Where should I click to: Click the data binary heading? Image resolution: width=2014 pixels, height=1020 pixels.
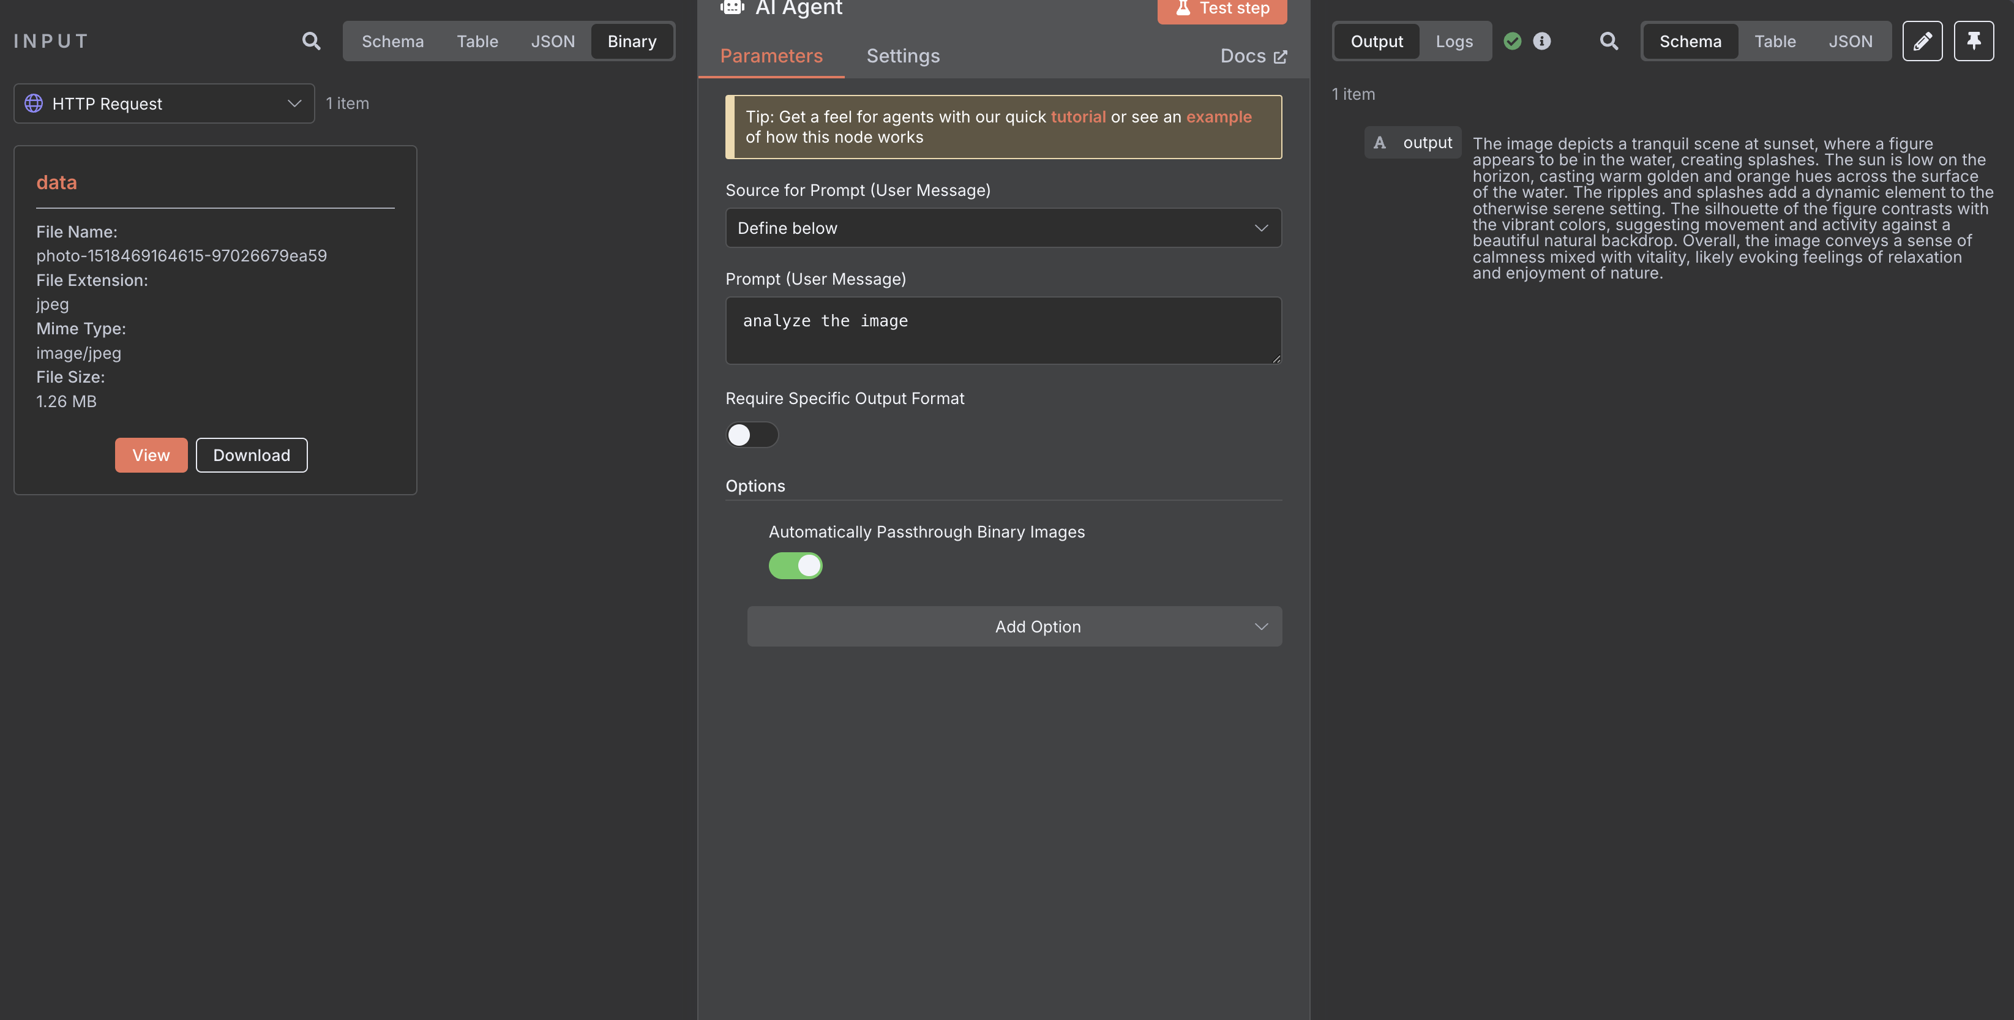[56, 182]
